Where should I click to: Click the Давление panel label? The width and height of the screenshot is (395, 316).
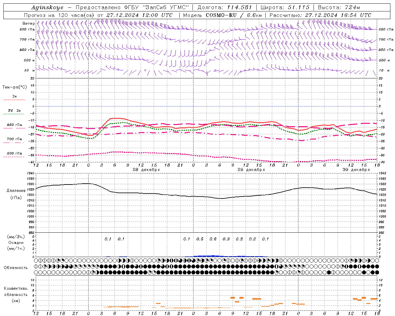click(16, 191)
